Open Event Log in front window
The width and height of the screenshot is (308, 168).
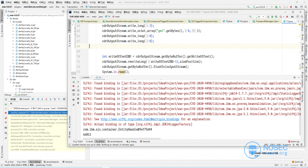coord(294,141)
